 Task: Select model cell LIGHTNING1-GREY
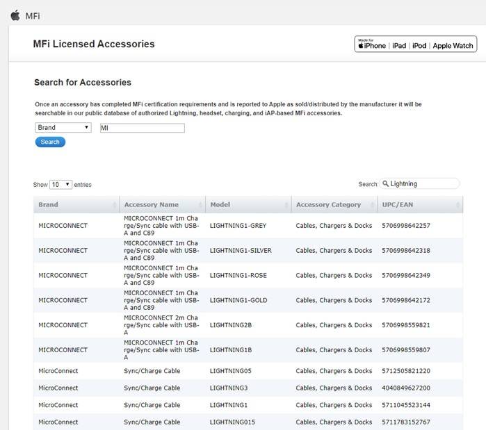[238, 226]
